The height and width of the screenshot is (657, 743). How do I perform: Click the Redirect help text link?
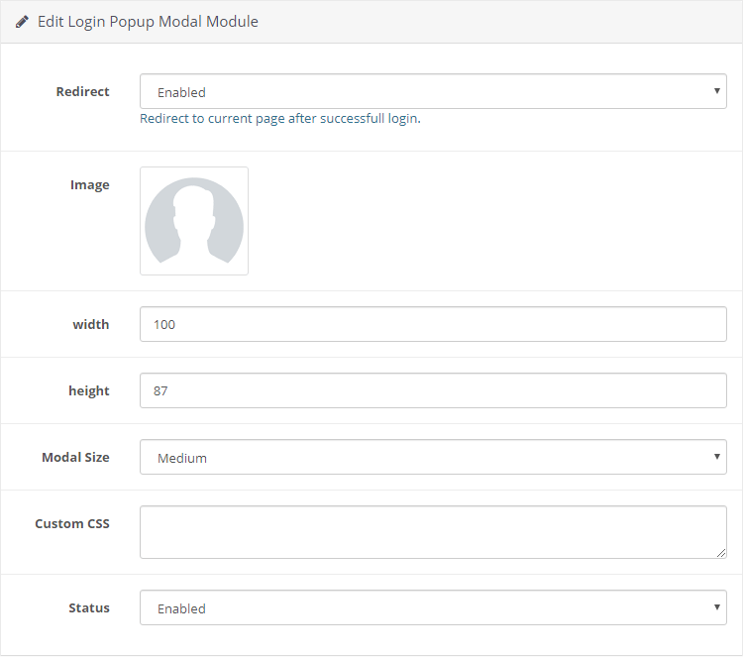280,119
